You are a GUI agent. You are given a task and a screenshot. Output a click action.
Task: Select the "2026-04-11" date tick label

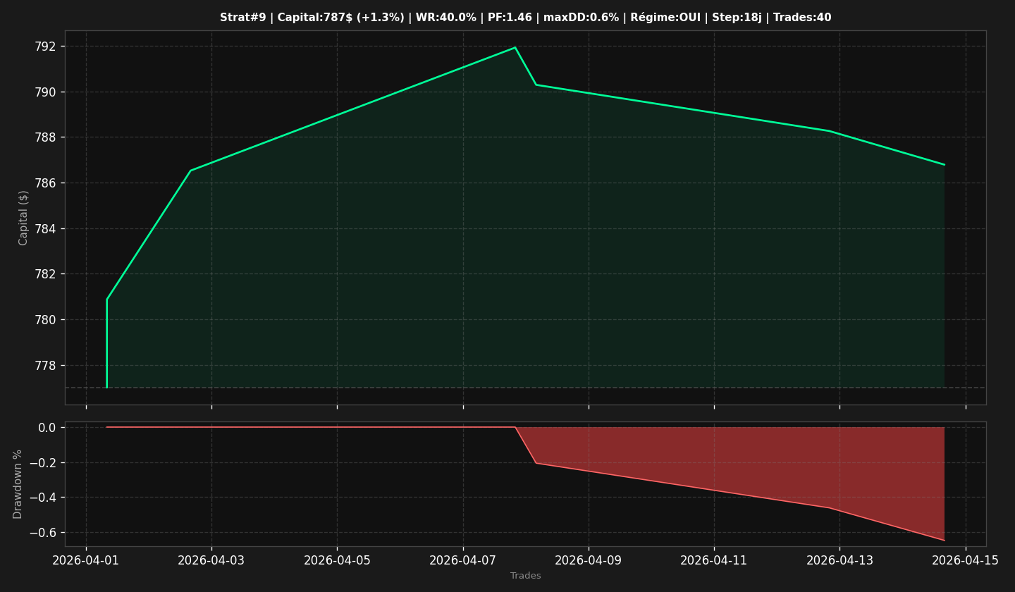(x=714, y=560)
